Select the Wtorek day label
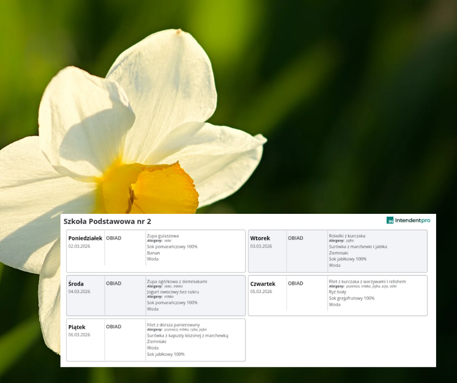 260,238
